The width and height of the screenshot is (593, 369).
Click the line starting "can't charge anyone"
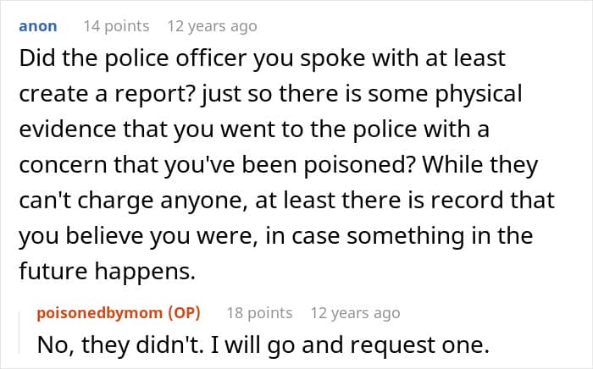[286, 201]
